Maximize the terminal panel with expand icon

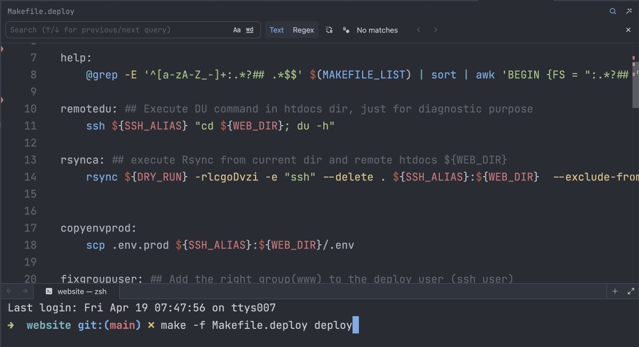(631, 291)
